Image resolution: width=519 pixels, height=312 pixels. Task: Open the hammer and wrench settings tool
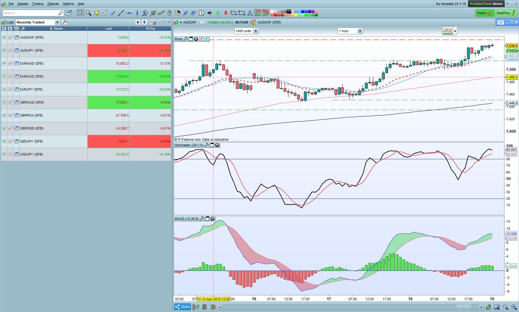(x=177, y=13)
